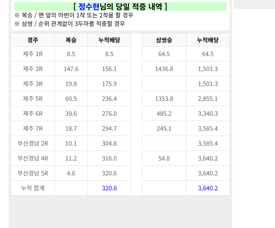Click the 누적배당 header next to 삼쌍승
Viewport: 275px width, 228px height.
(x=208, y=40)
